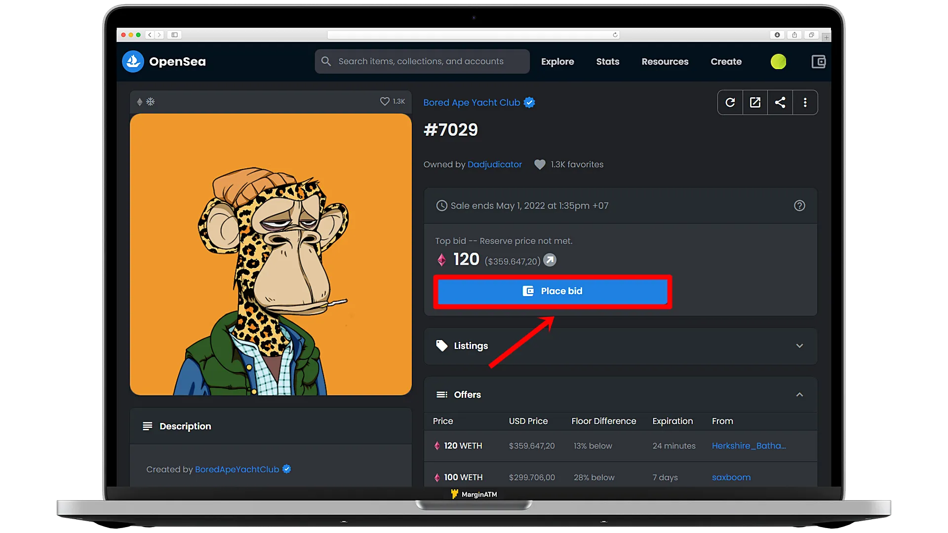Click the Place bid button
This screenshot has width=948, height=533.
553,291
